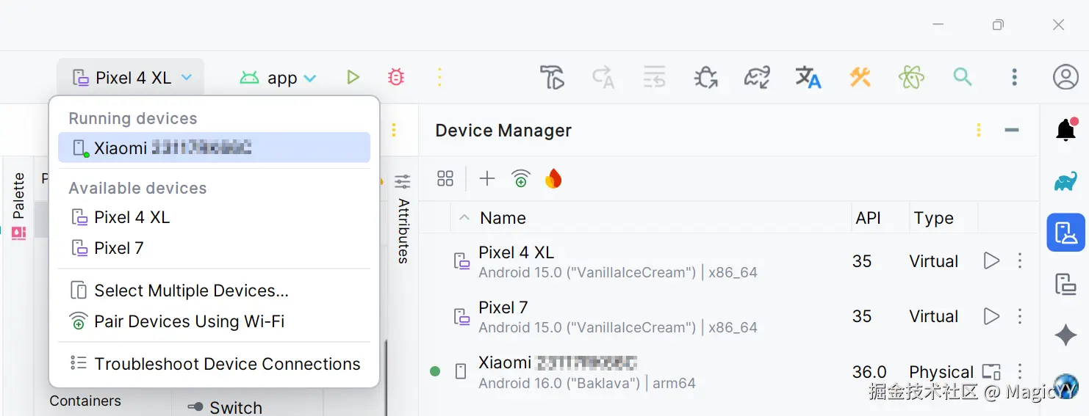Click the Gemini sparkle icon in sidebar
Screen dimensions: 1089x416
(x=1065, y=335)
